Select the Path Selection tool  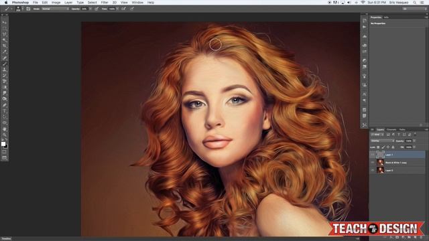coord(5,117)
